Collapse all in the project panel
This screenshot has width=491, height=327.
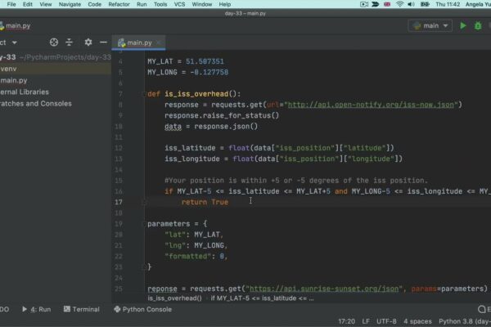point(70,43)
